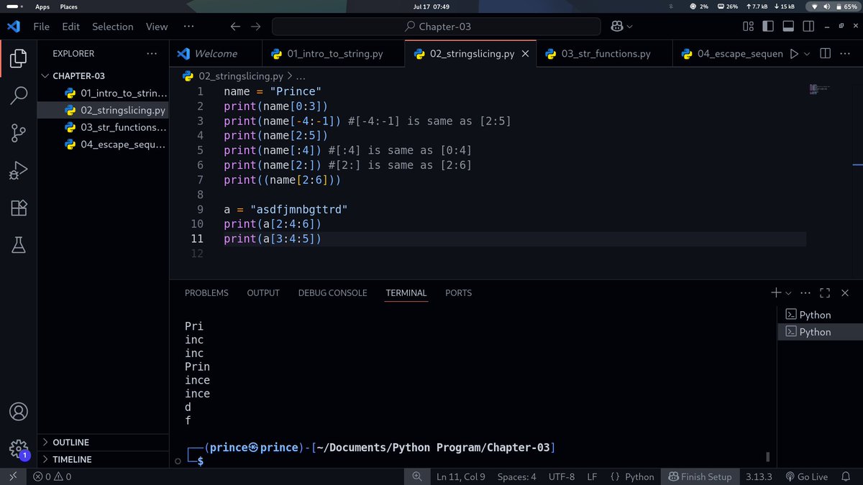Open new terminal launch profile dropdown
The width and height of the screenshot is (863, 485).
[788, 293]
